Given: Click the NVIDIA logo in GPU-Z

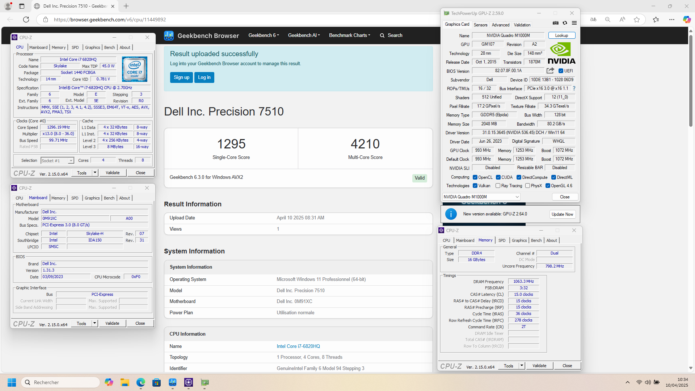Looking at the screenshot, I should (x=561, y=53).
